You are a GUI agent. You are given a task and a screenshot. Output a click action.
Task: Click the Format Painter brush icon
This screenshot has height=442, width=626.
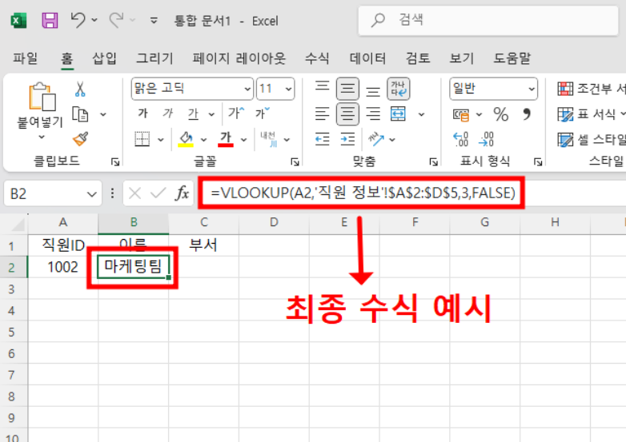[79, 139]
